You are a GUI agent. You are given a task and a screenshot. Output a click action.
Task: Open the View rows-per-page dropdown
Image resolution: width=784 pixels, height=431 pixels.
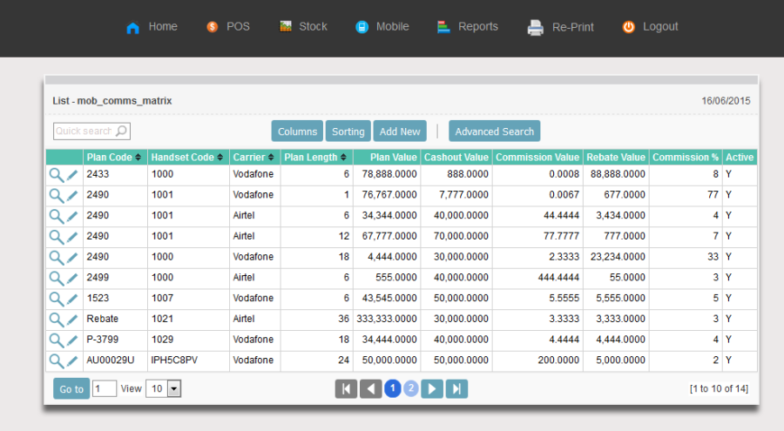point(163,389)
